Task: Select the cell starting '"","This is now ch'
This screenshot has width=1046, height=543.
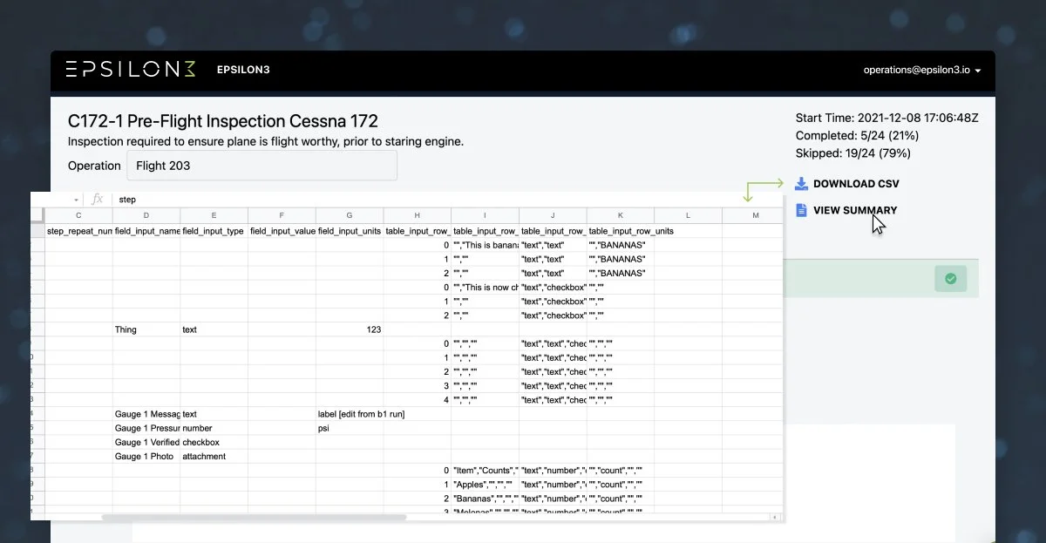Action: (486, 288)
